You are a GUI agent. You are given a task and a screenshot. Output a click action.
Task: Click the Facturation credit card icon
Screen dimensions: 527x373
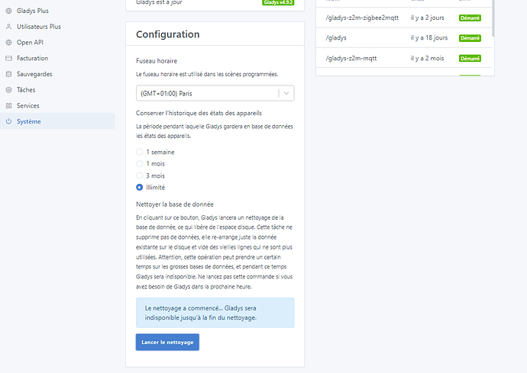click(x=8, y=58)
